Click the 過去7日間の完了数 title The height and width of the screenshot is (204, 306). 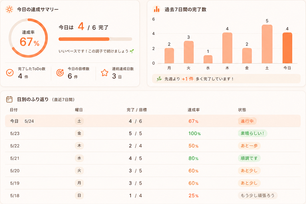pos(185,9)
